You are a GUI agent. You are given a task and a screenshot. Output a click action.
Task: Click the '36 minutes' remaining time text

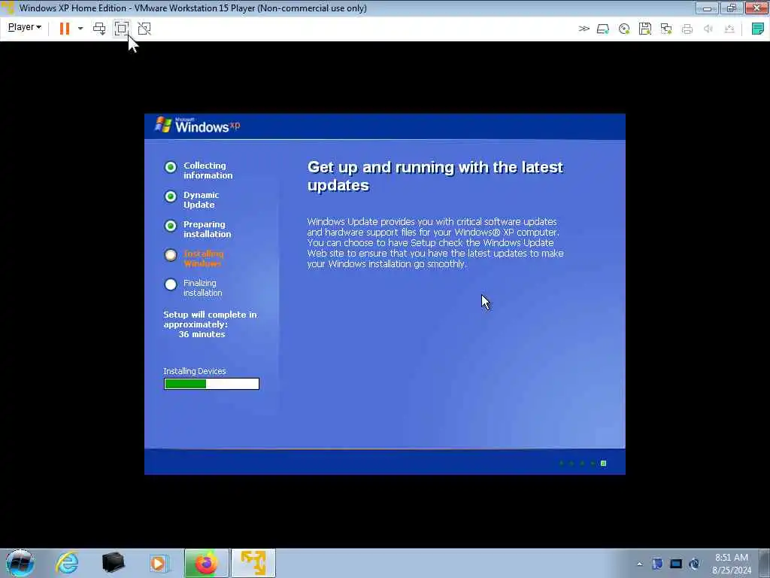(x=202, y=334)
